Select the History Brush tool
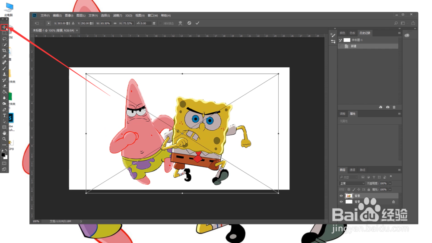This screenshot has height=243, width=432. tap(4, 80)
